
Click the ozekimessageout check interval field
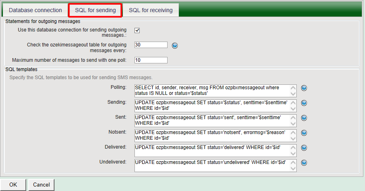click(151, 45)
